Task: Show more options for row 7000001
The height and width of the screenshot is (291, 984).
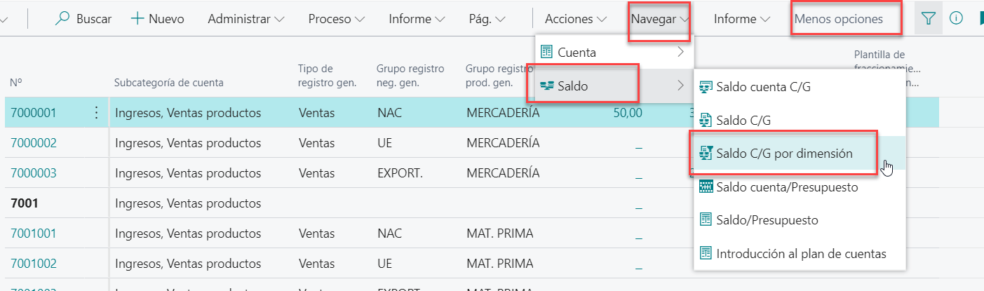Action: [96, 113]
